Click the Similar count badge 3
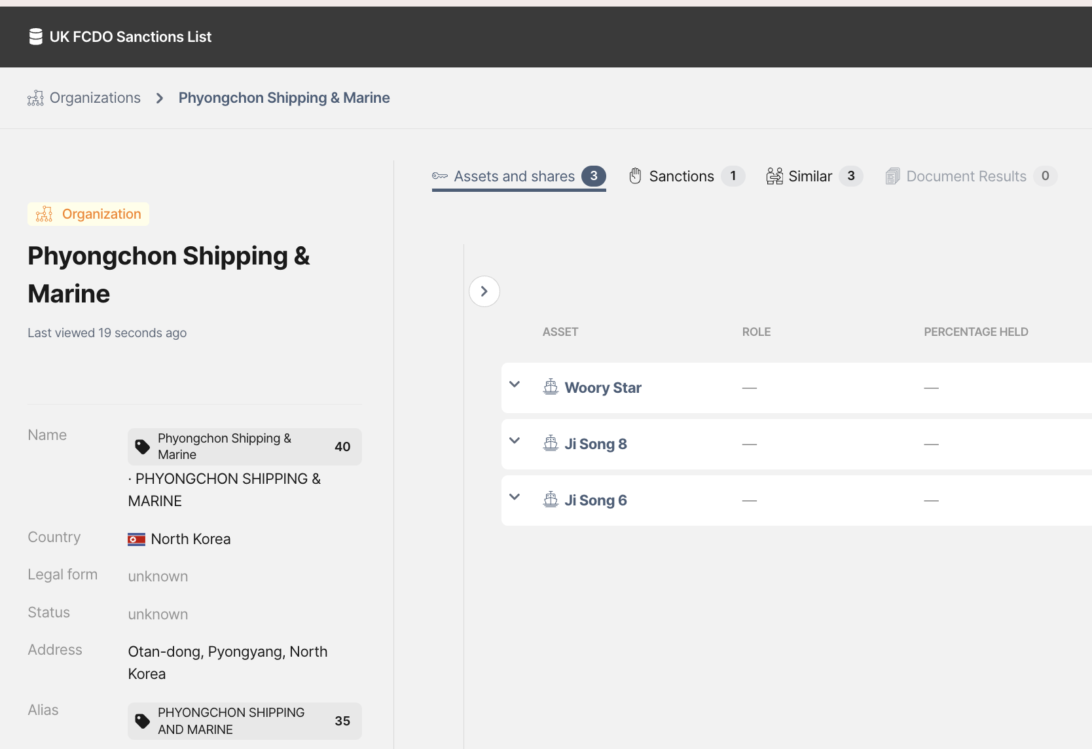1092x749 pixels. tap(851, 176)
